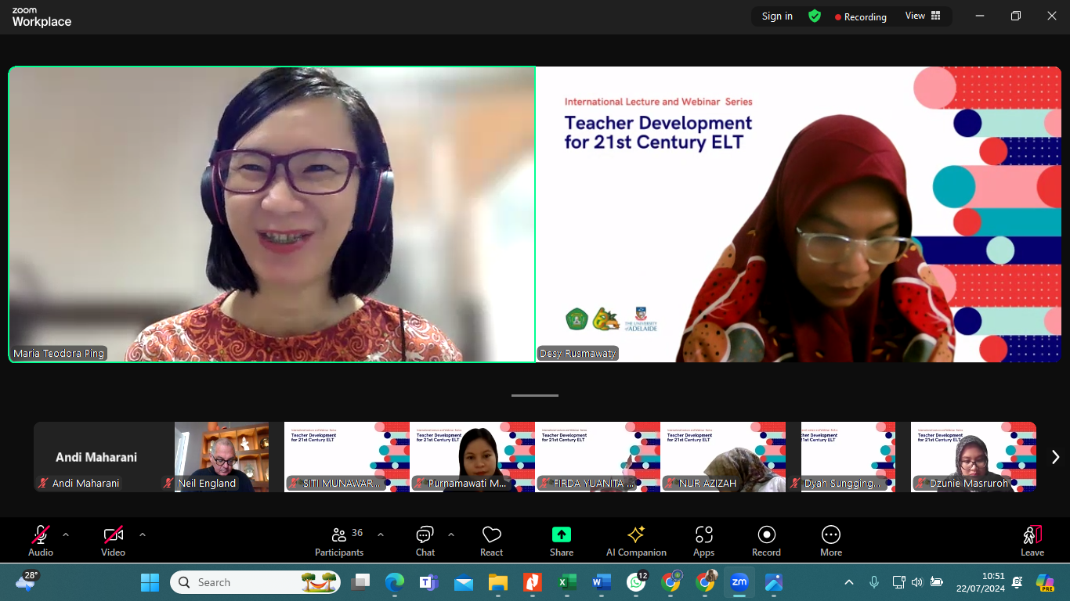1070x601 pixels.
Task: Start recording with the Record button
Action: coord(766,541)
